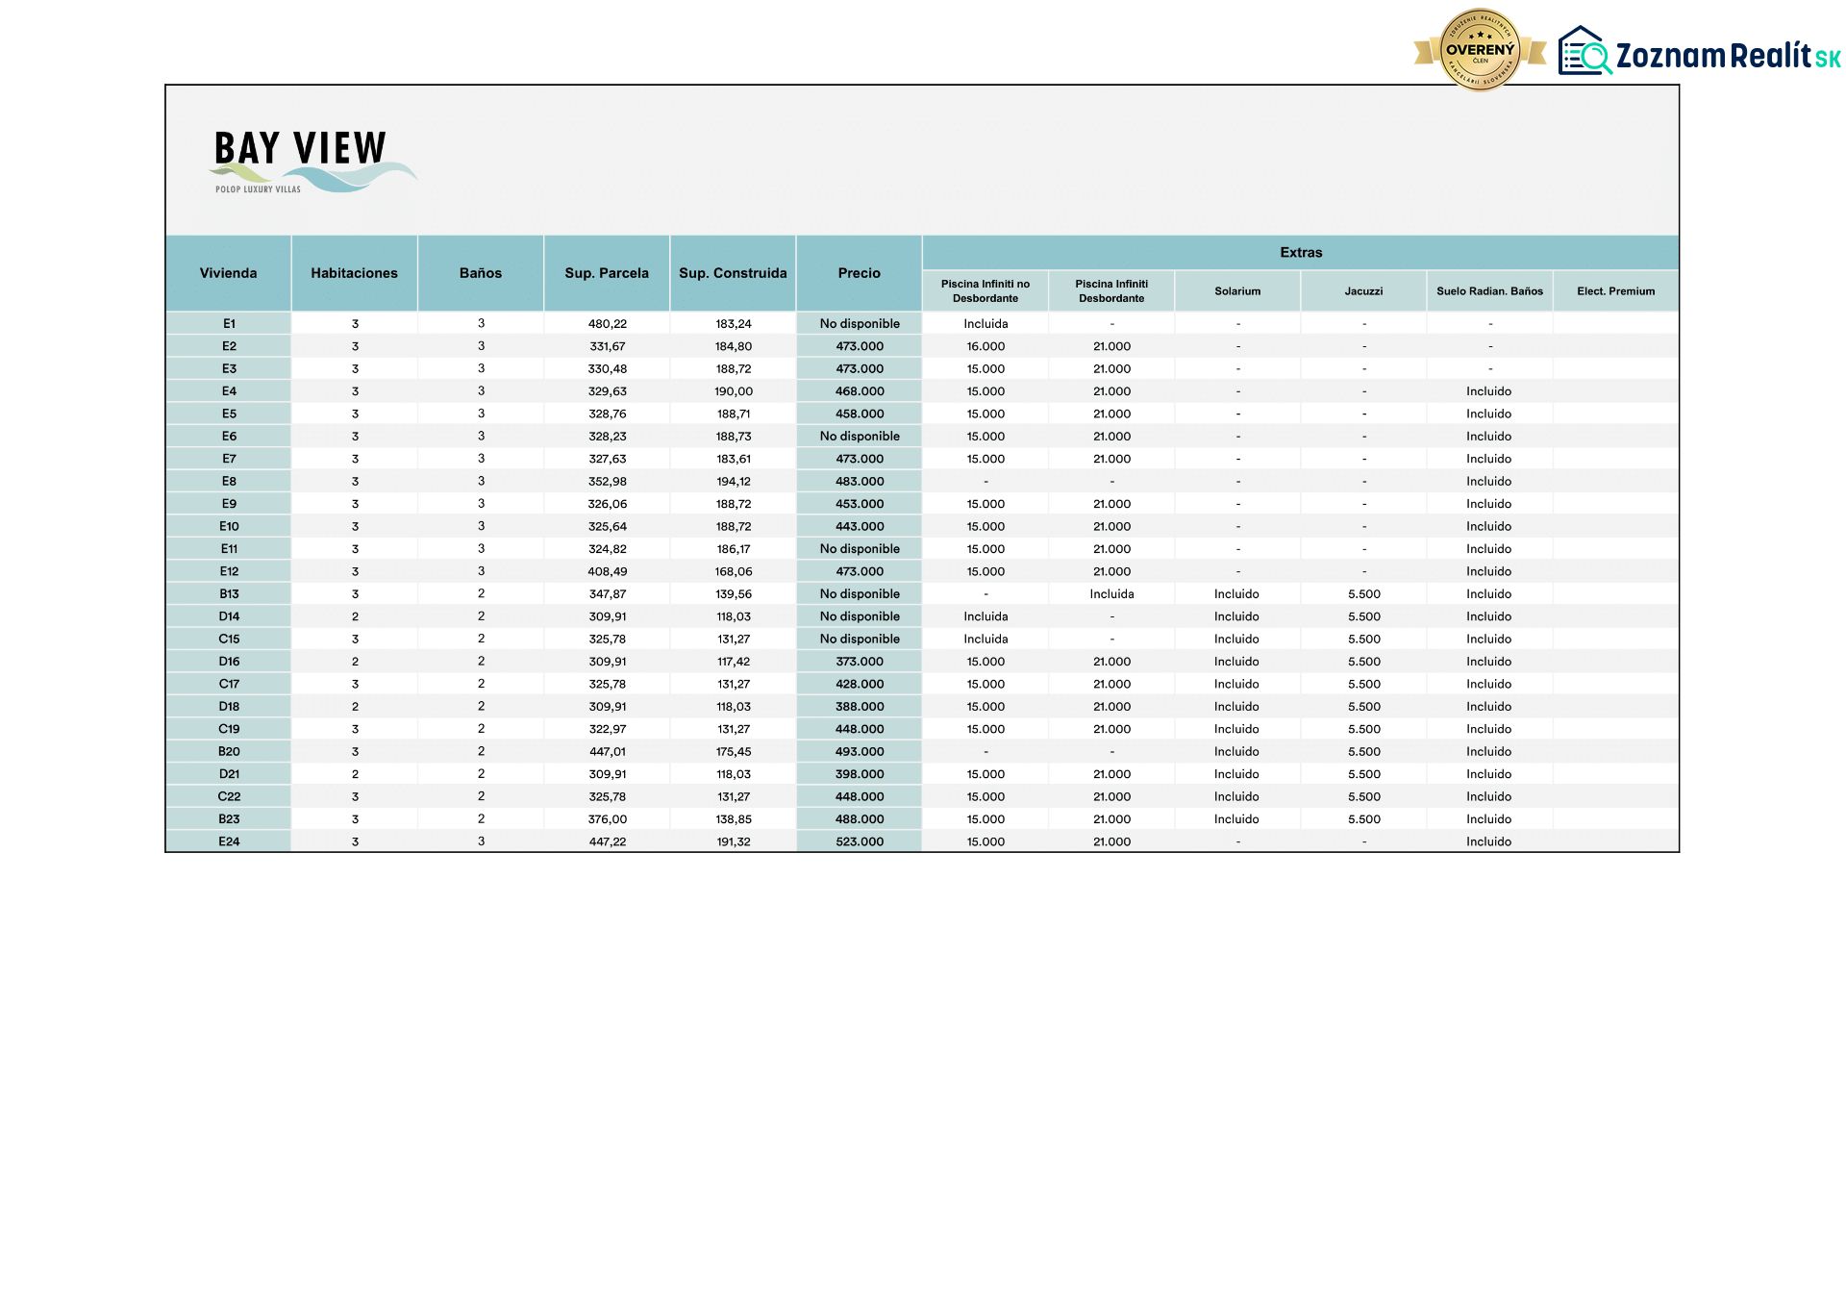Click the 493.000 price cell
The image size is (1846, 1305).
(860, 752)
